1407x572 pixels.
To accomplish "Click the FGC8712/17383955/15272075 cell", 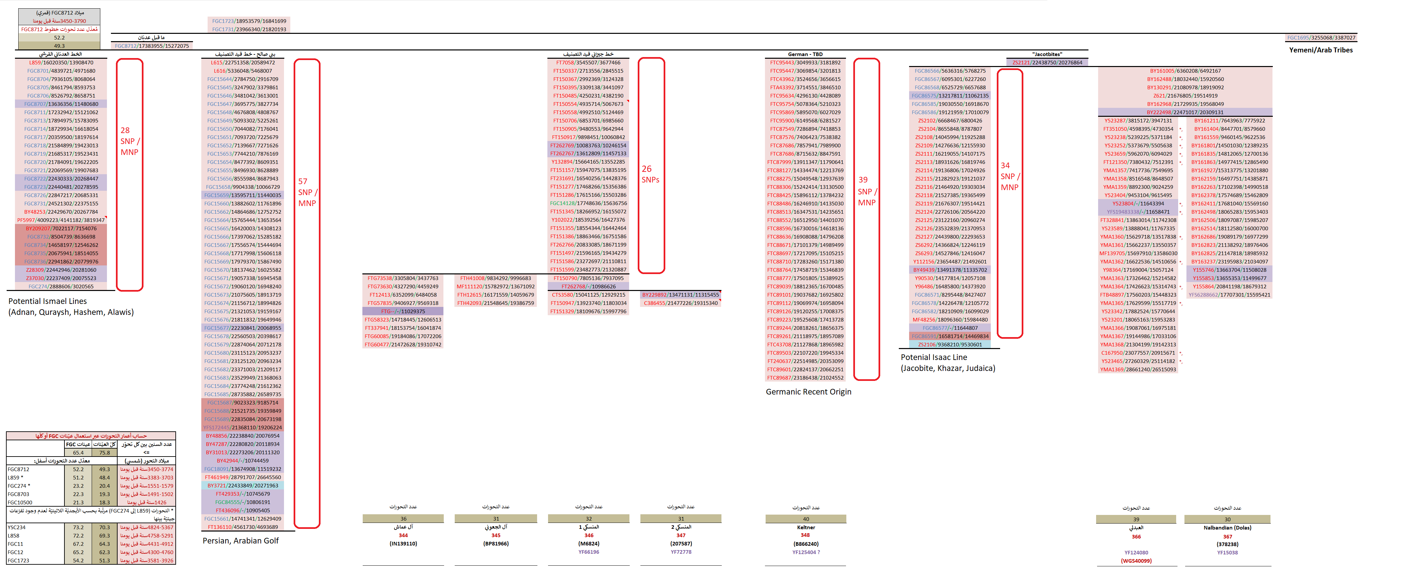I will (152, 46).
